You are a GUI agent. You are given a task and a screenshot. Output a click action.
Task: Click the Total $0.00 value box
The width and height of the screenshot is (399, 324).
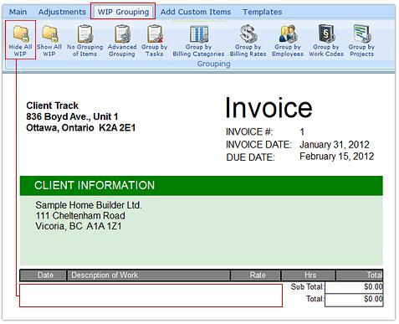[x=354, y=300]
